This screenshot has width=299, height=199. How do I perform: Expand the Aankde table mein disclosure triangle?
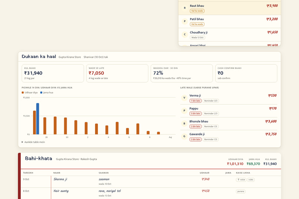22,142
